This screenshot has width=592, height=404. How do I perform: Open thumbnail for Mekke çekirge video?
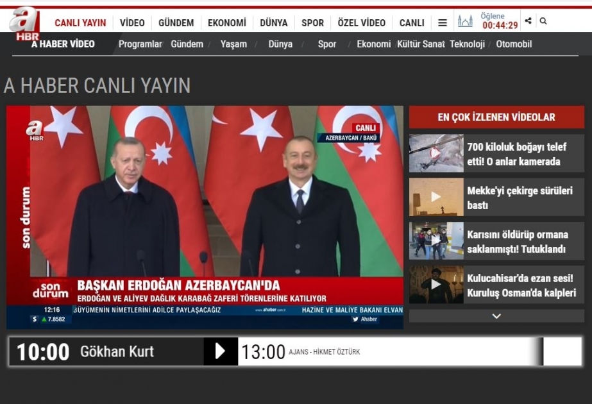(436, 197)
